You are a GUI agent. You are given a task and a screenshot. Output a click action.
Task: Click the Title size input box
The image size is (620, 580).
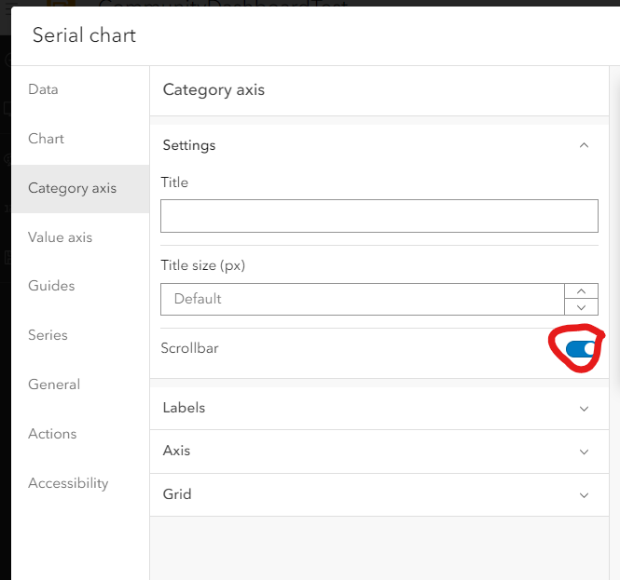[362, 299]
